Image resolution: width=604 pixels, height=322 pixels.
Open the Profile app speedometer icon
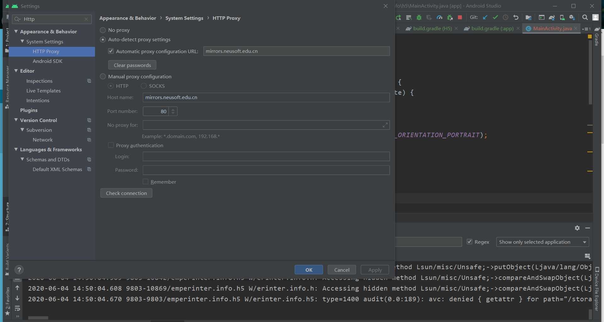(x=439, y=18)
